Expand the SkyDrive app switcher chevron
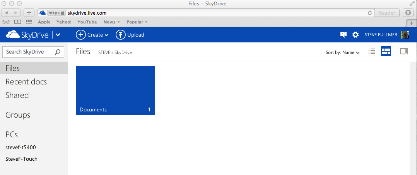 pyautogui.click(x=58, y=35)
